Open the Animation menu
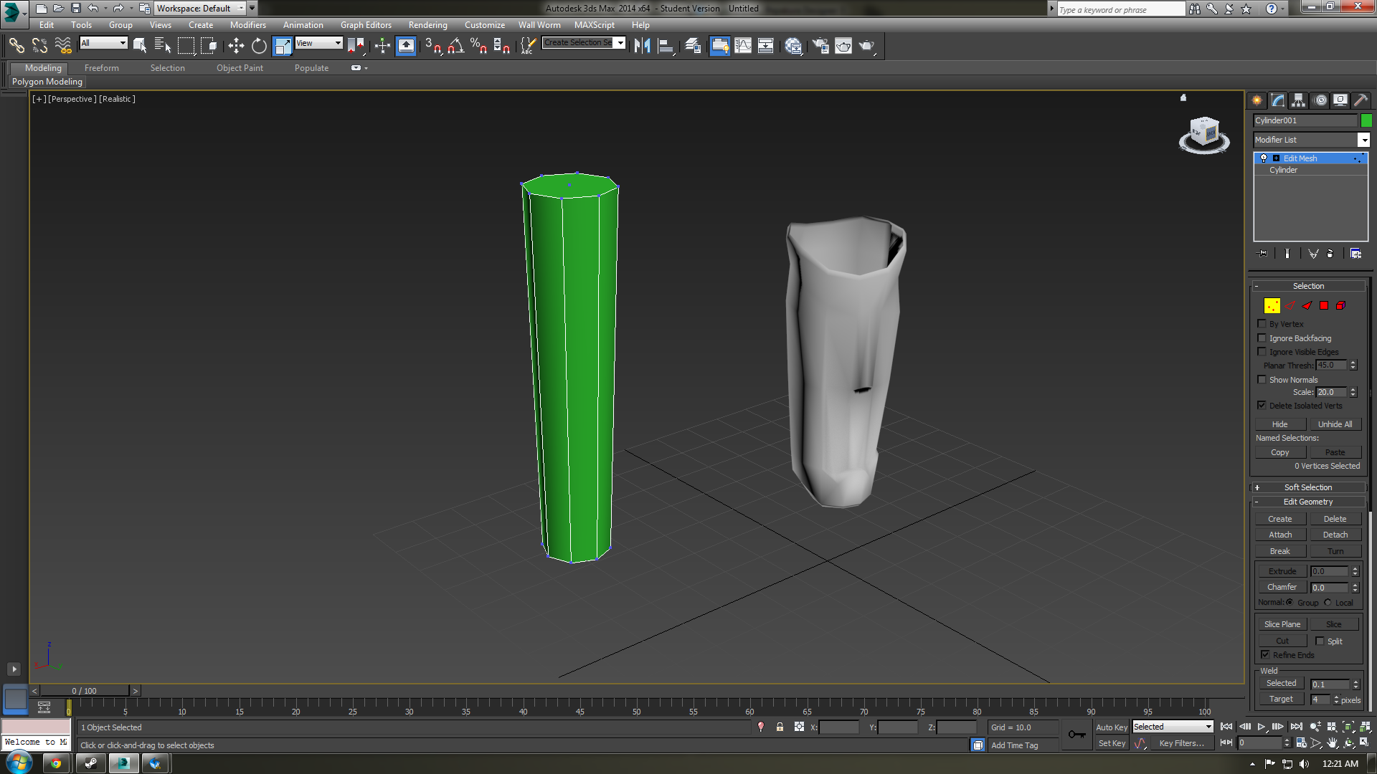The image size is (1377, 774). click(x=303, y=25)
